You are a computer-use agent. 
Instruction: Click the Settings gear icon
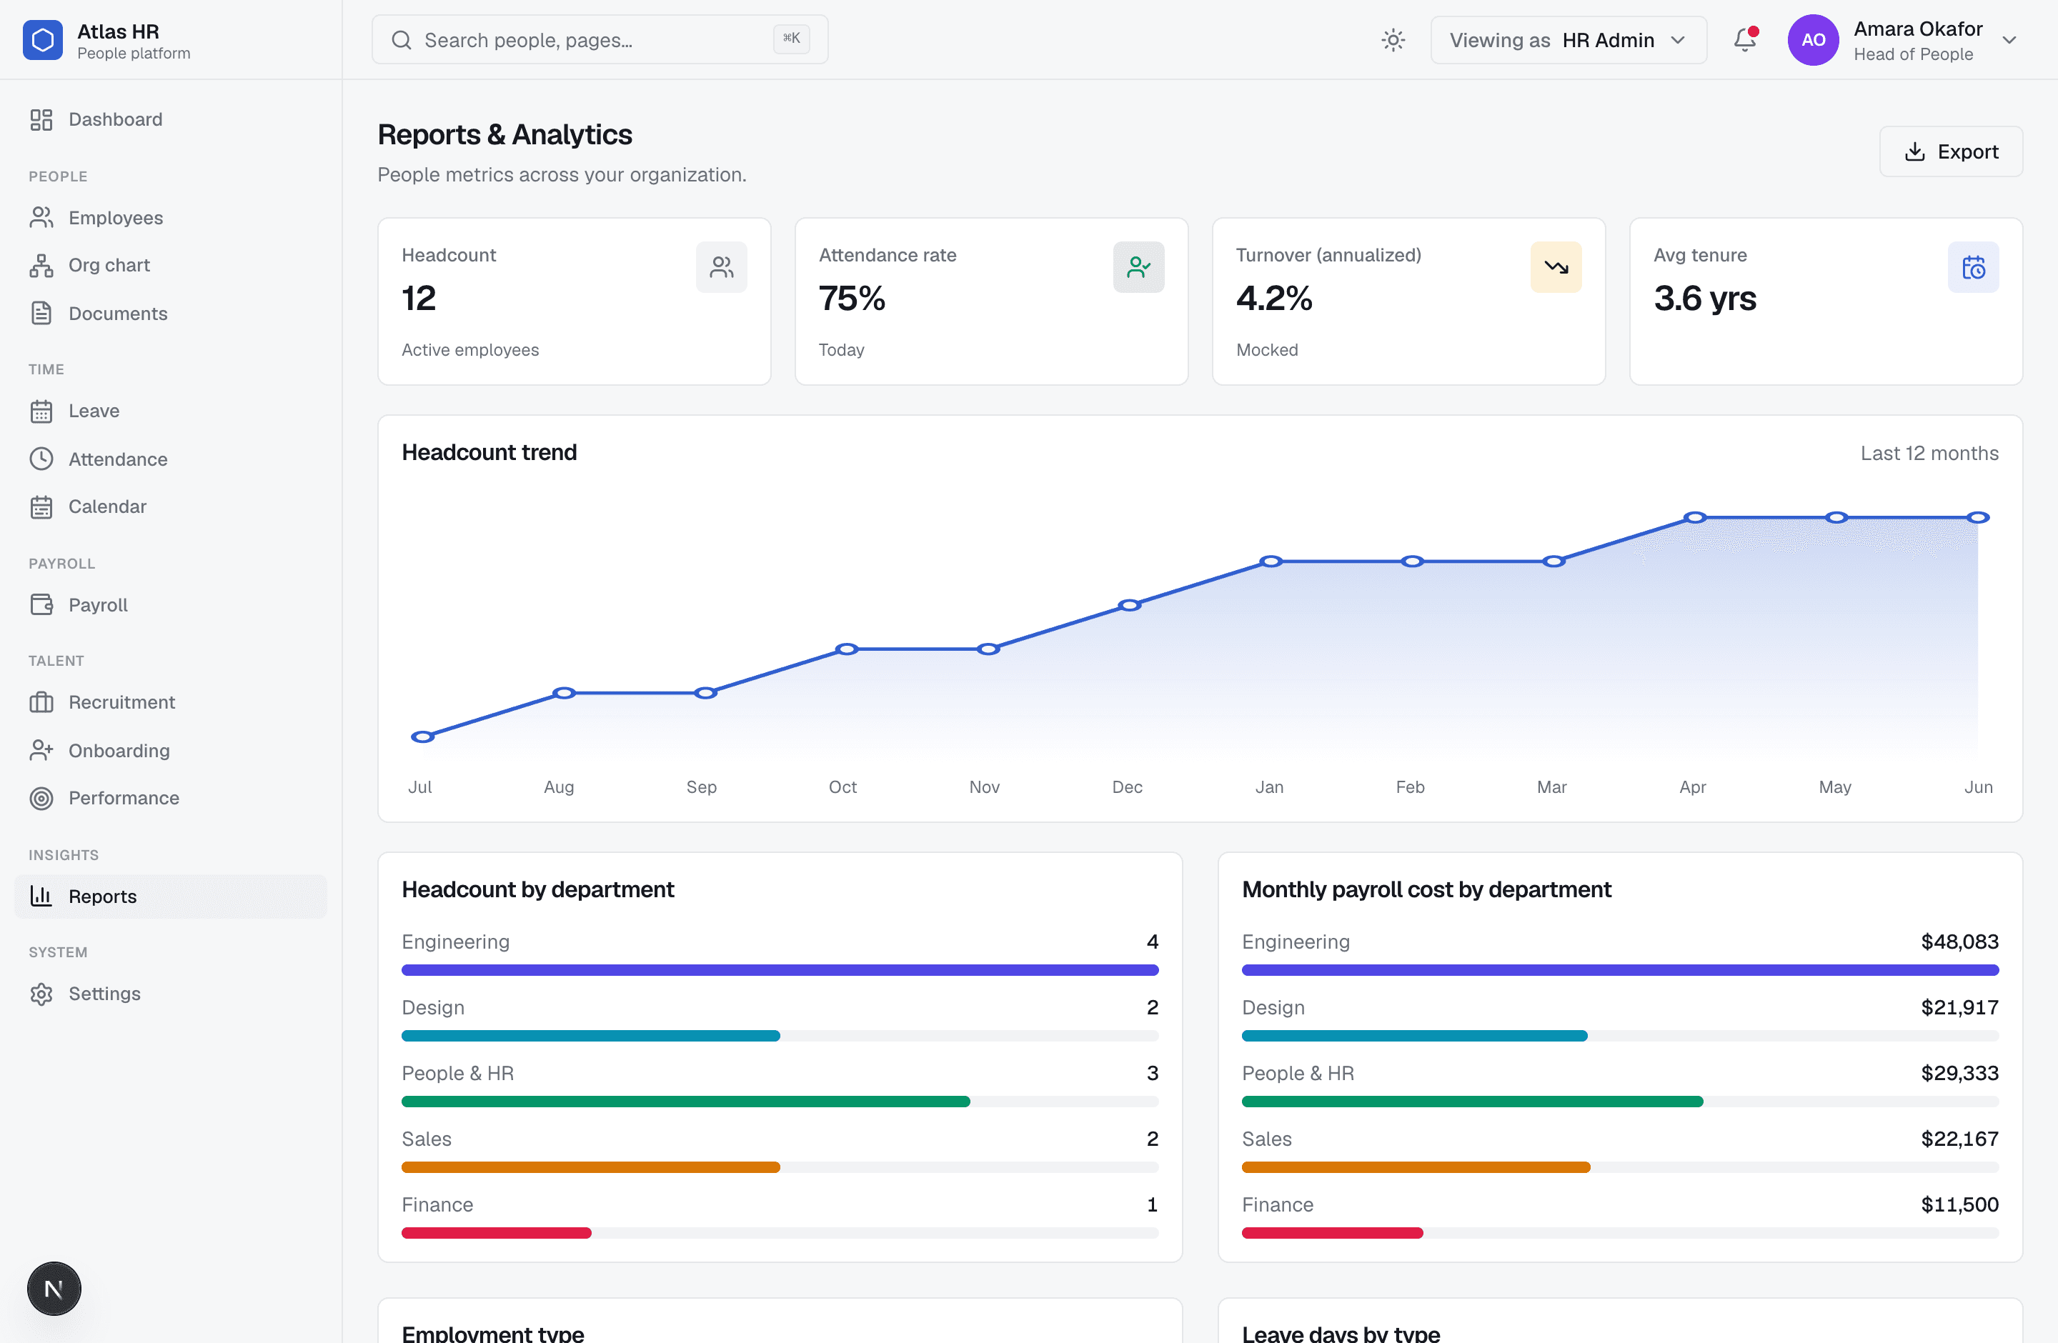(x=41, y=994)
